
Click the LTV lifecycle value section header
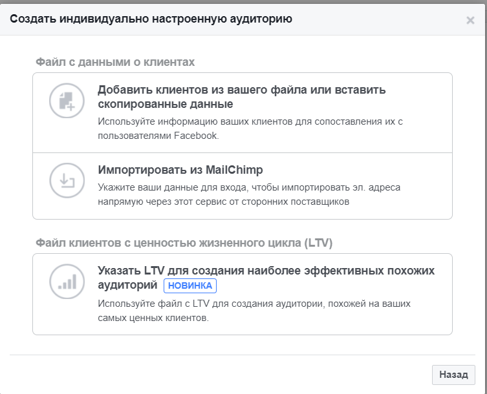pyautogui.click(x=184, y=243)
